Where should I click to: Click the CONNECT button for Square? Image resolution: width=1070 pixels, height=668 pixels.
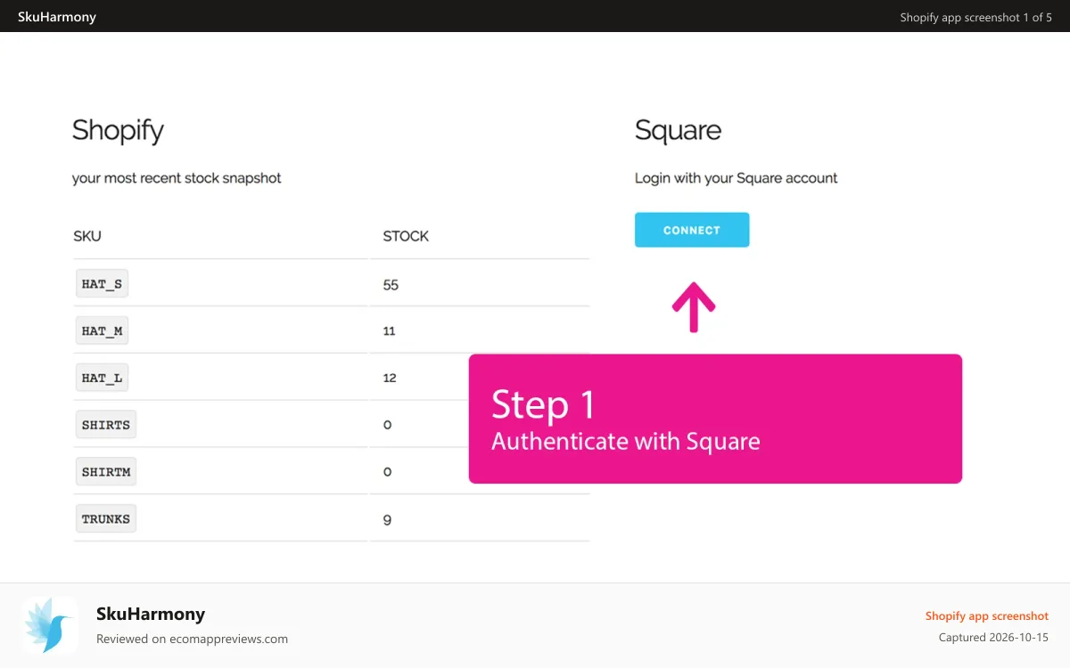(x=692, y=230)
